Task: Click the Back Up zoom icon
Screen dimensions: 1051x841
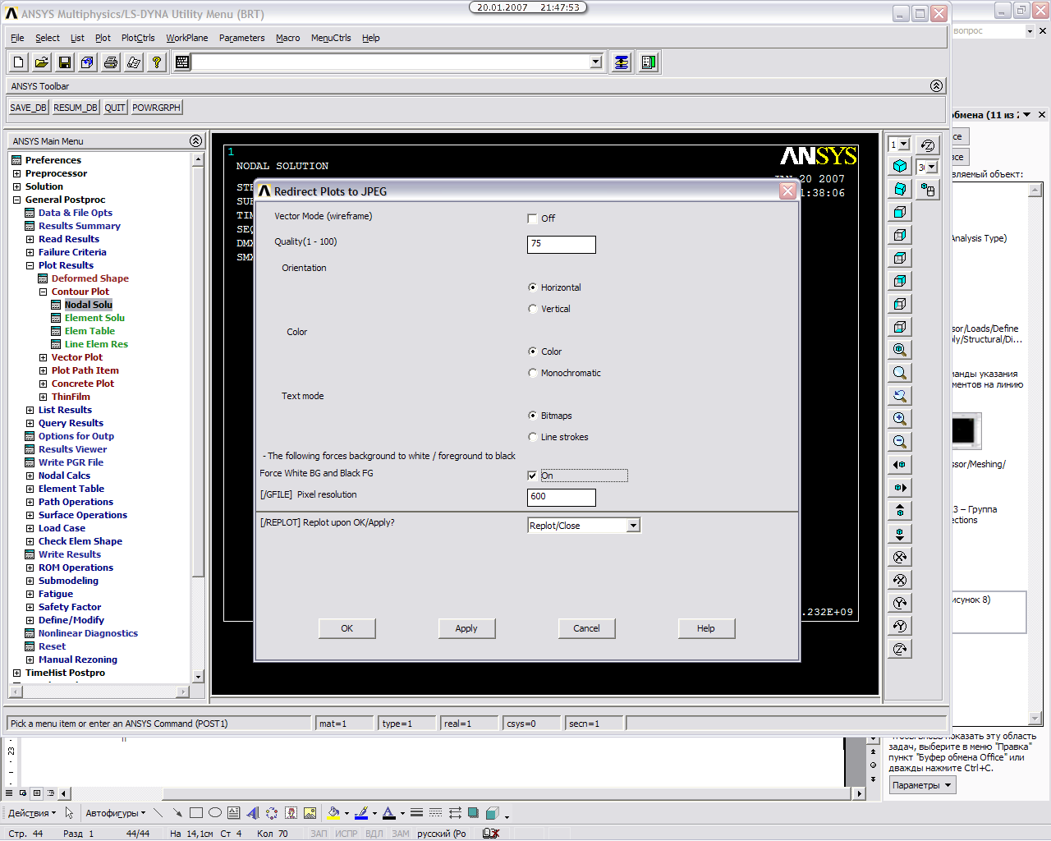Action: click(900, 396)
